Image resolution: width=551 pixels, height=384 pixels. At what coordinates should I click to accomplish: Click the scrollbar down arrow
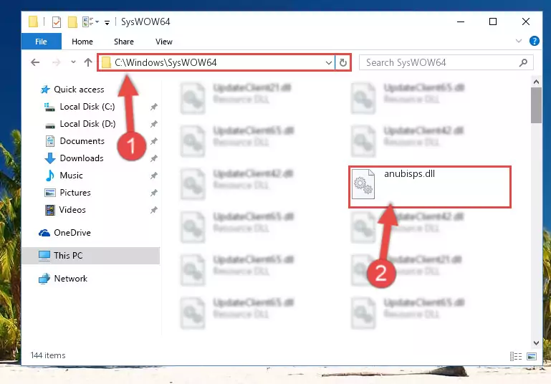536,343
